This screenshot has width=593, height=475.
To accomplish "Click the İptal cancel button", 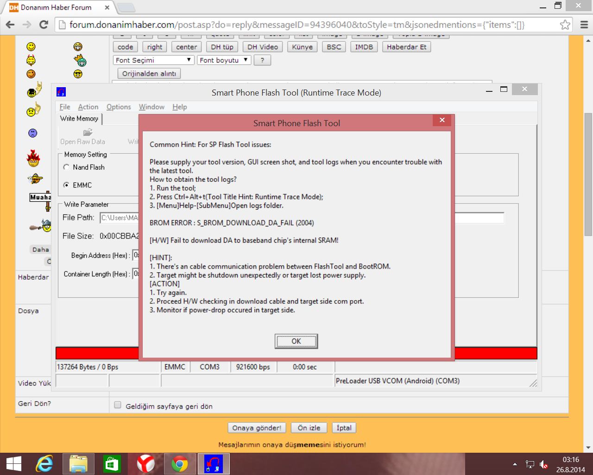I will 344,428.
